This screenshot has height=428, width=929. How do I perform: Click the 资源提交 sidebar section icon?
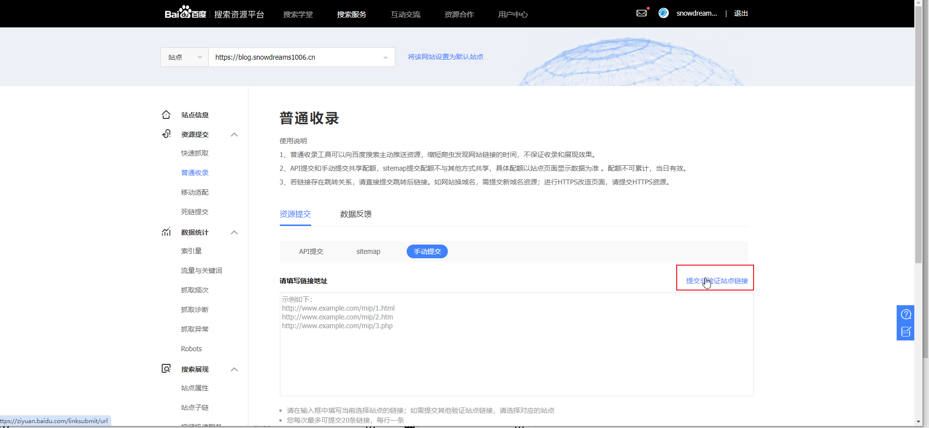[166, 134]
